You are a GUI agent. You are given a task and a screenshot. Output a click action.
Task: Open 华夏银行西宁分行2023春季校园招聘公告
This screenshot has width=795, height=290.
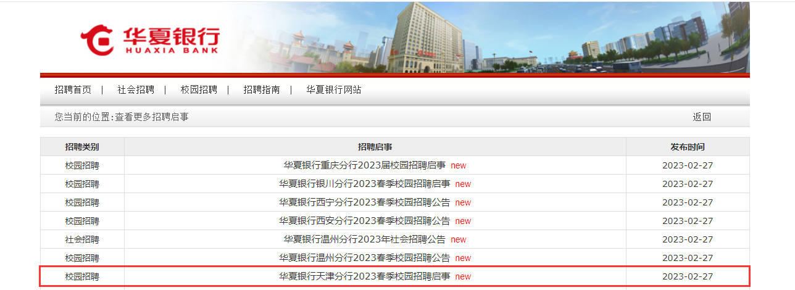pos(365,202)
